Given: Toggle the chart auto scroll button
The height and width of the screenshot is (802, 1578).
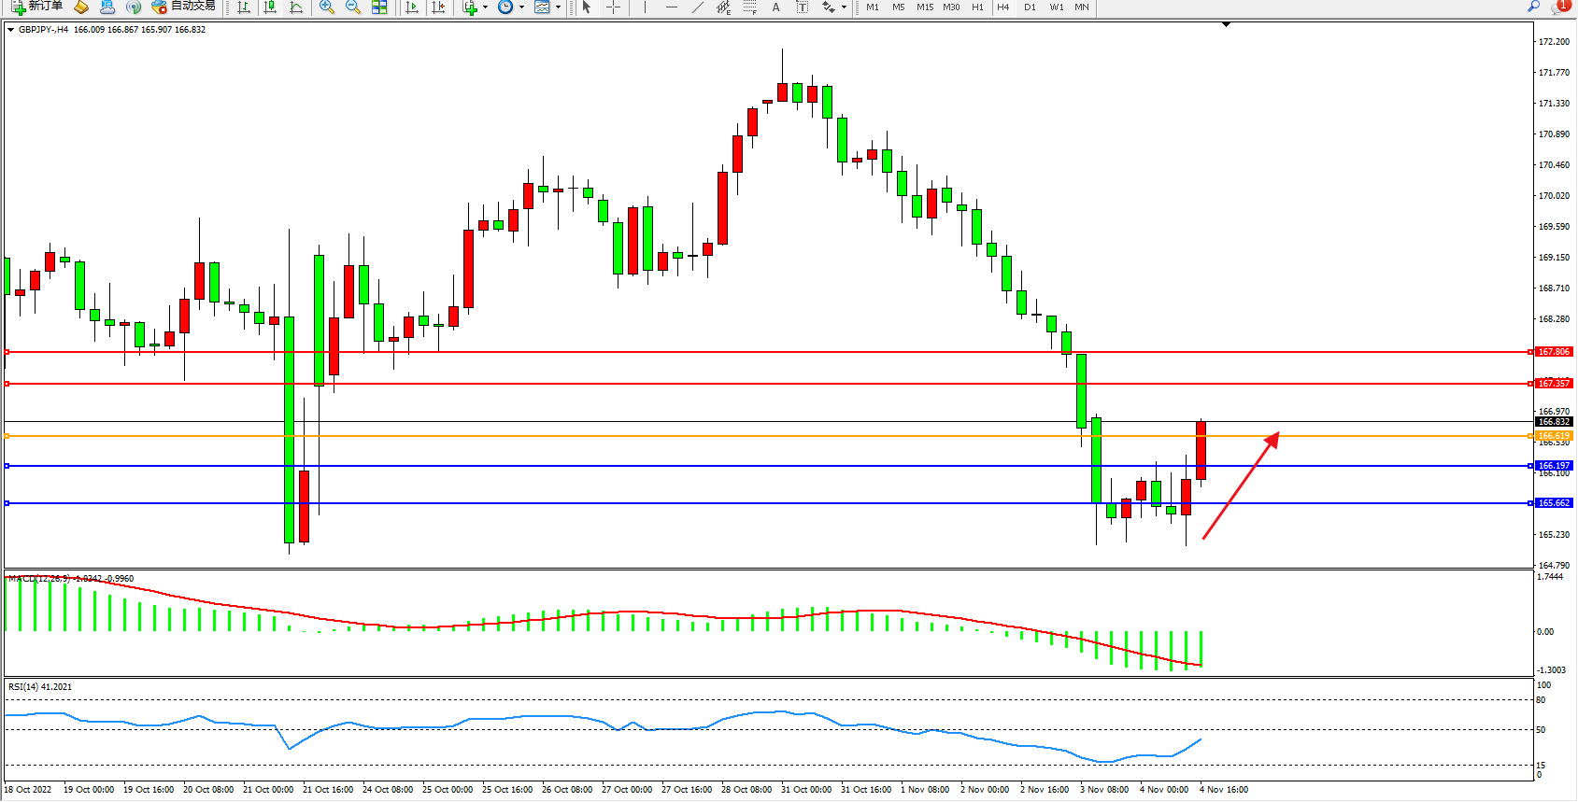Looking at the screenshot, I should click(x=412, y=7).
